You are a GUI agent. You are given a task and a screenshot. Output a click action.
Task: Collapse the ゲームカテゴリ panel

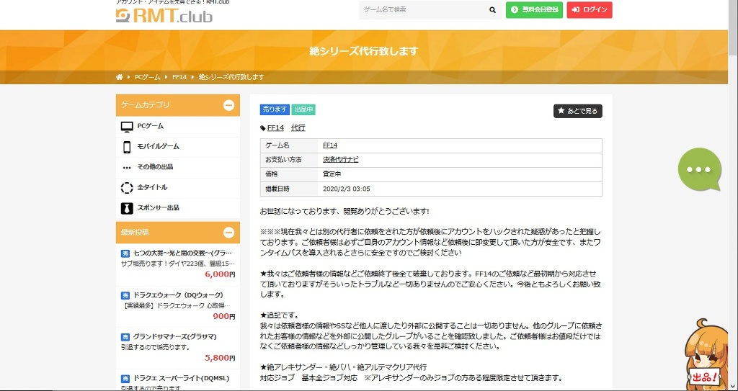point(228,105)
